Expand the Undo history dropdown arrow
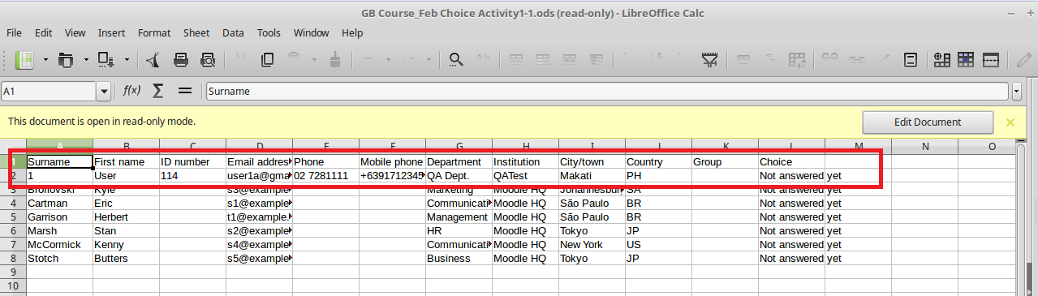This screenshot has width=1038, height=296. 388,59
